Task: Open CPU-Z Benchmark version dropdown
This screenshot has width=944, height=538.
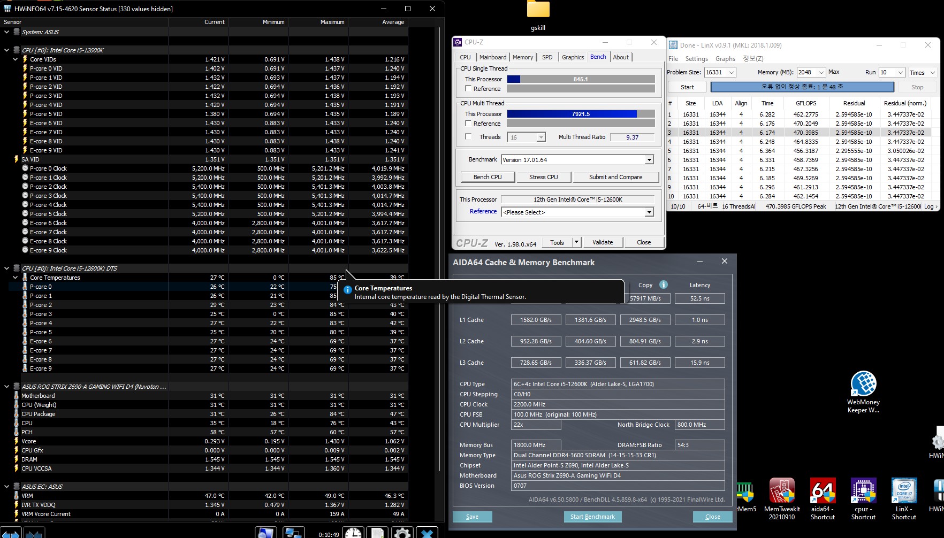Action: [x=649, y=160]
